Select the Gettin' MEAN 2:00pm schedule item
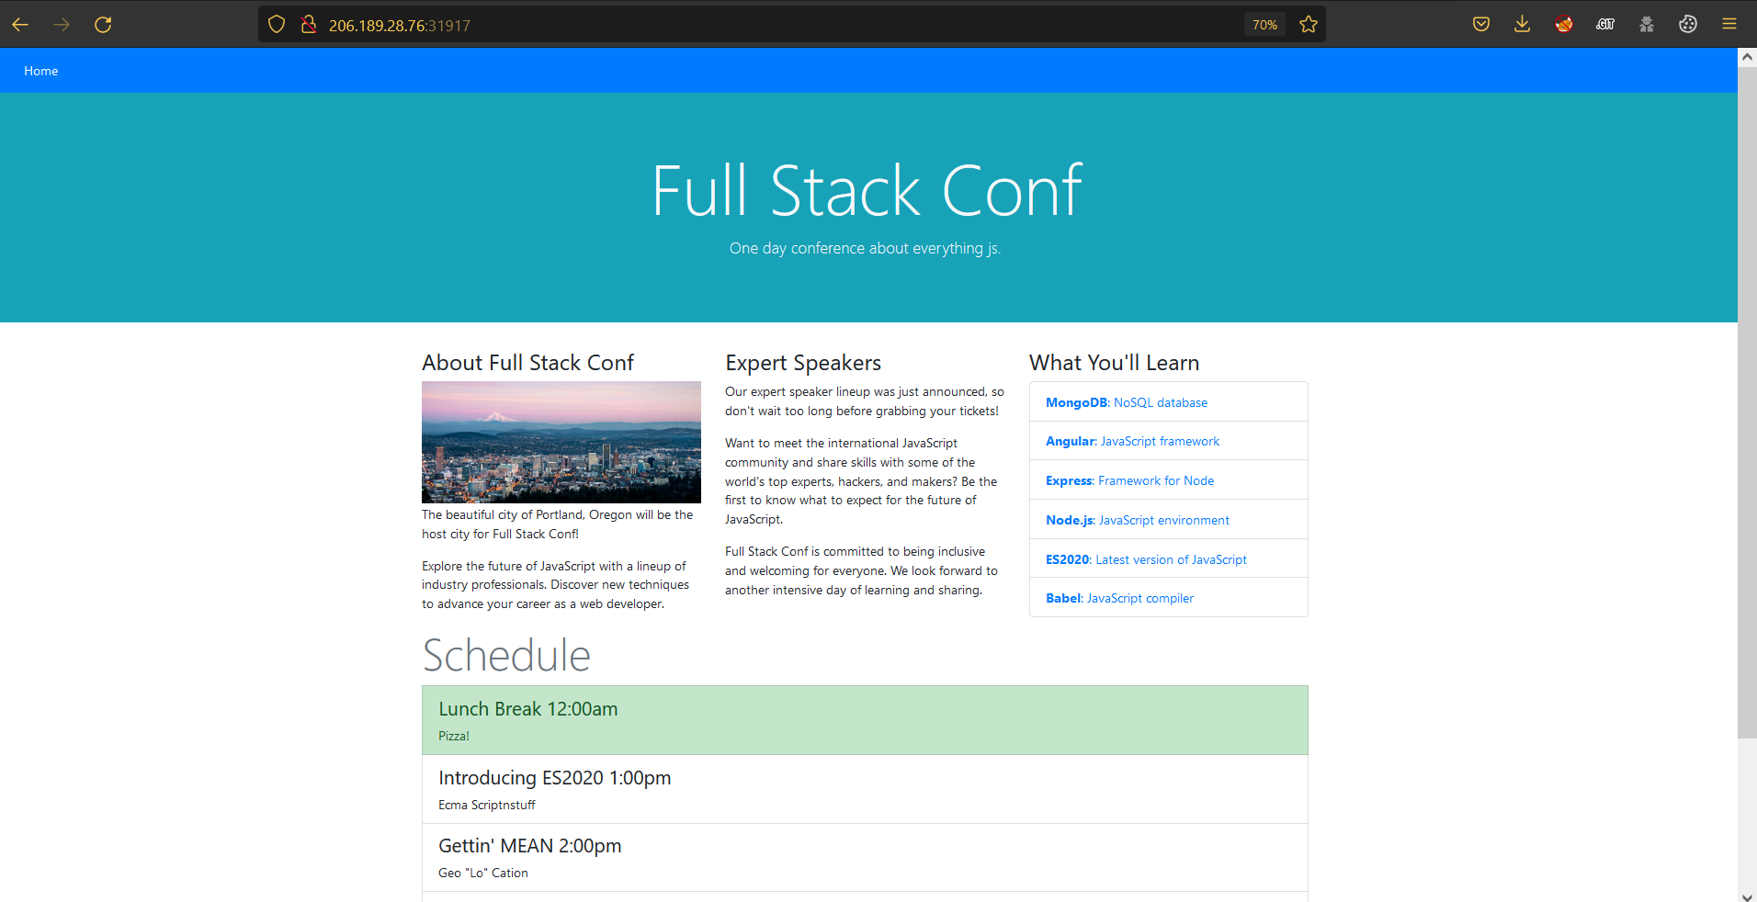1757x902 pixels. [865, 857]
